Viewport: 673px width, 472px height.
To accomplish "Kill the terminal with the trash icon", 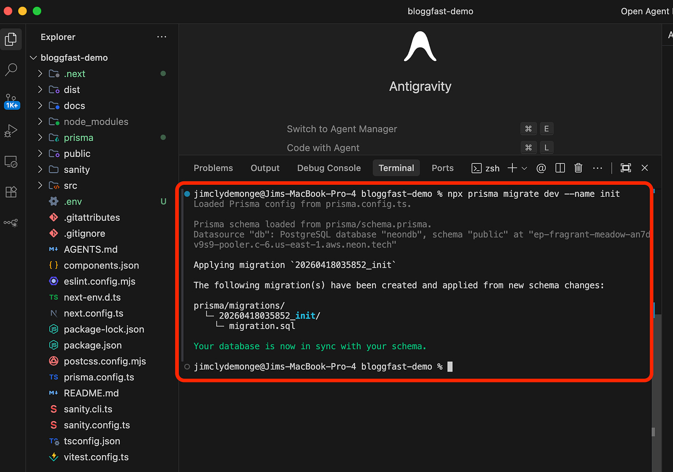I will click(x=578, y=168).
